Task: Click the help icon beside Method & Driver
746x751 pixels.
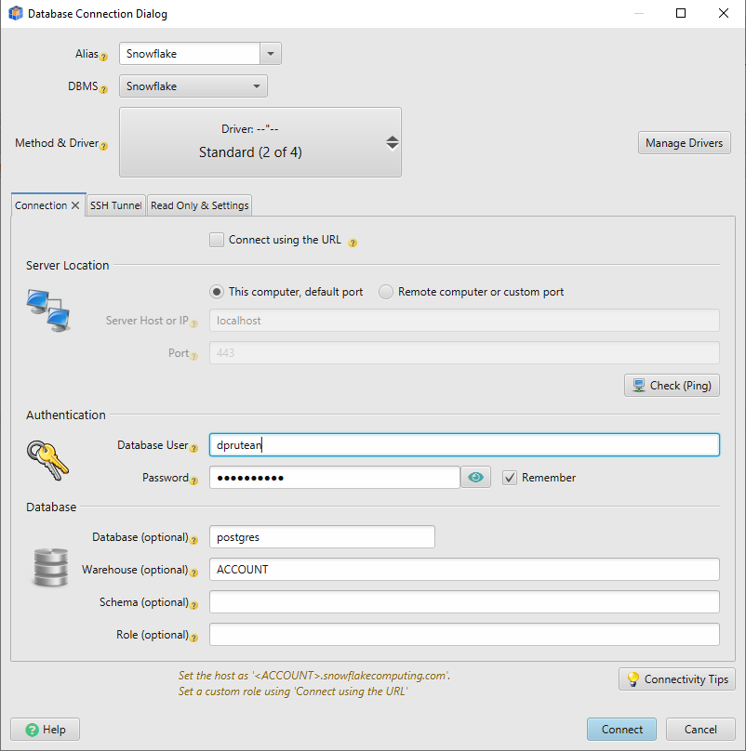Action: point(103,146)
